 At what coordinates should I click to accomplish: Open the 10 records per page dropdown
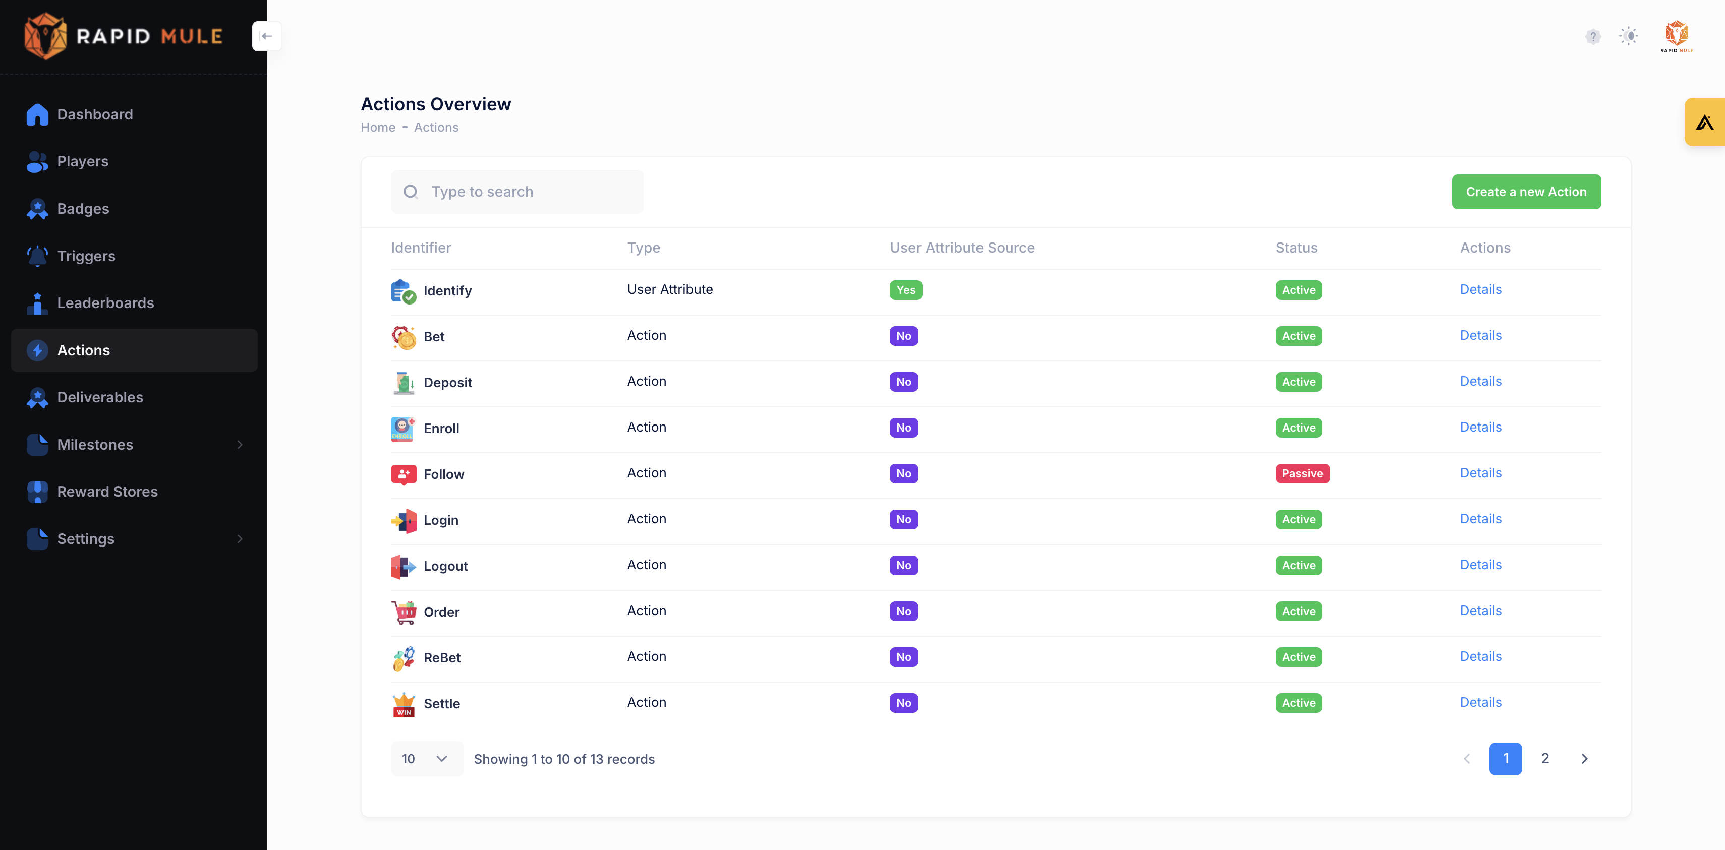point(426,758)
